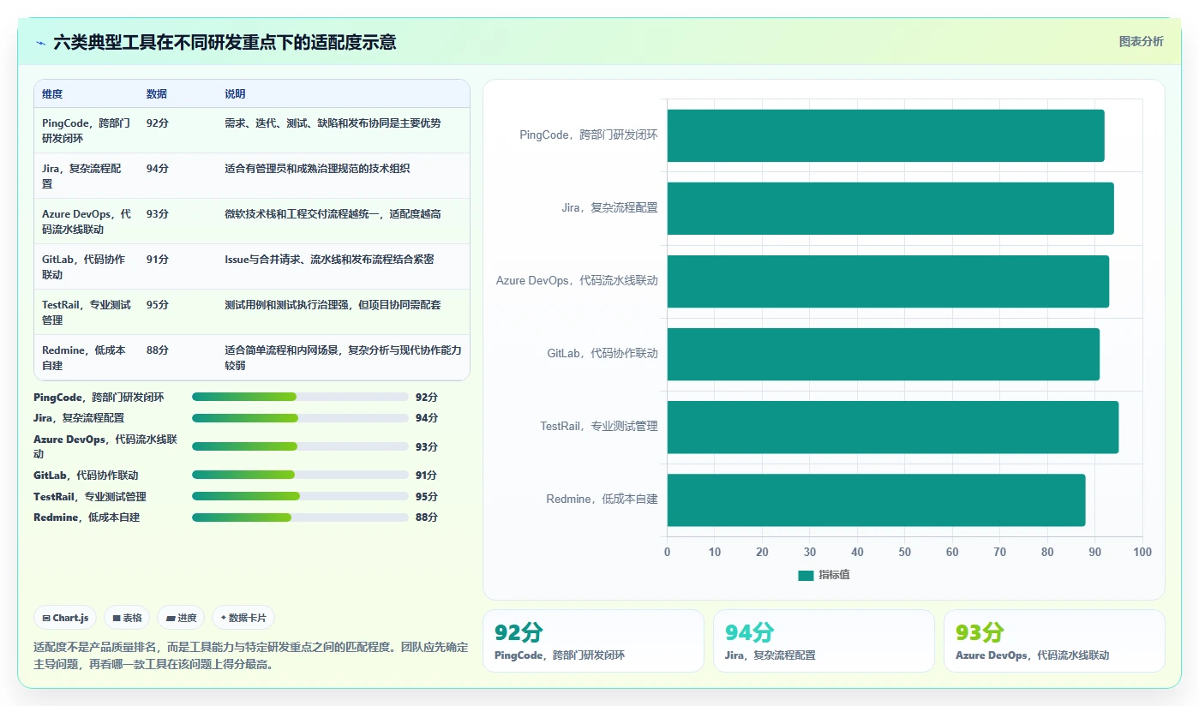Click the PingCode progress bar at 92分
The height and width of the screenshot is (706, 1199).
tap(300, 397)
